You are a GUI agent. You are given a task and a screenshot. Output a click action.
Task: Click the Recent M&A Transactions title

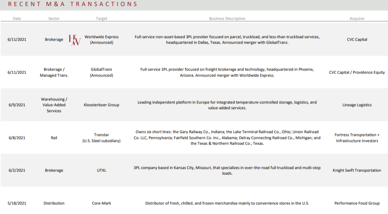73,4
